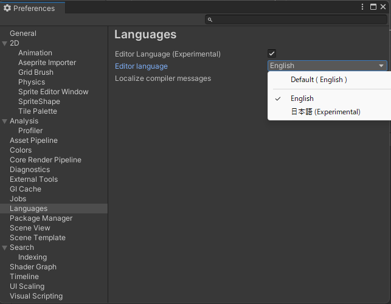
Task: Click Editor Language (Experimental) label
Action: (x=168, y=54)
